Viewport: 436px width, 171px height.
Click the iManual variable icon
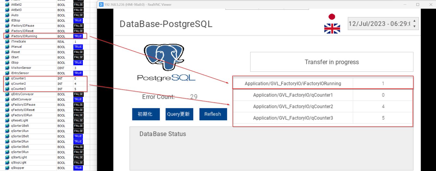click(7, 47)
